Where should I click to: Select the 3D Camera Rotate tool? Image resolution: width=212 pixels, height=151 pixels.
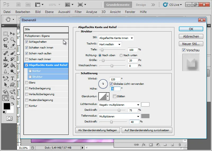tap(12, 92)
